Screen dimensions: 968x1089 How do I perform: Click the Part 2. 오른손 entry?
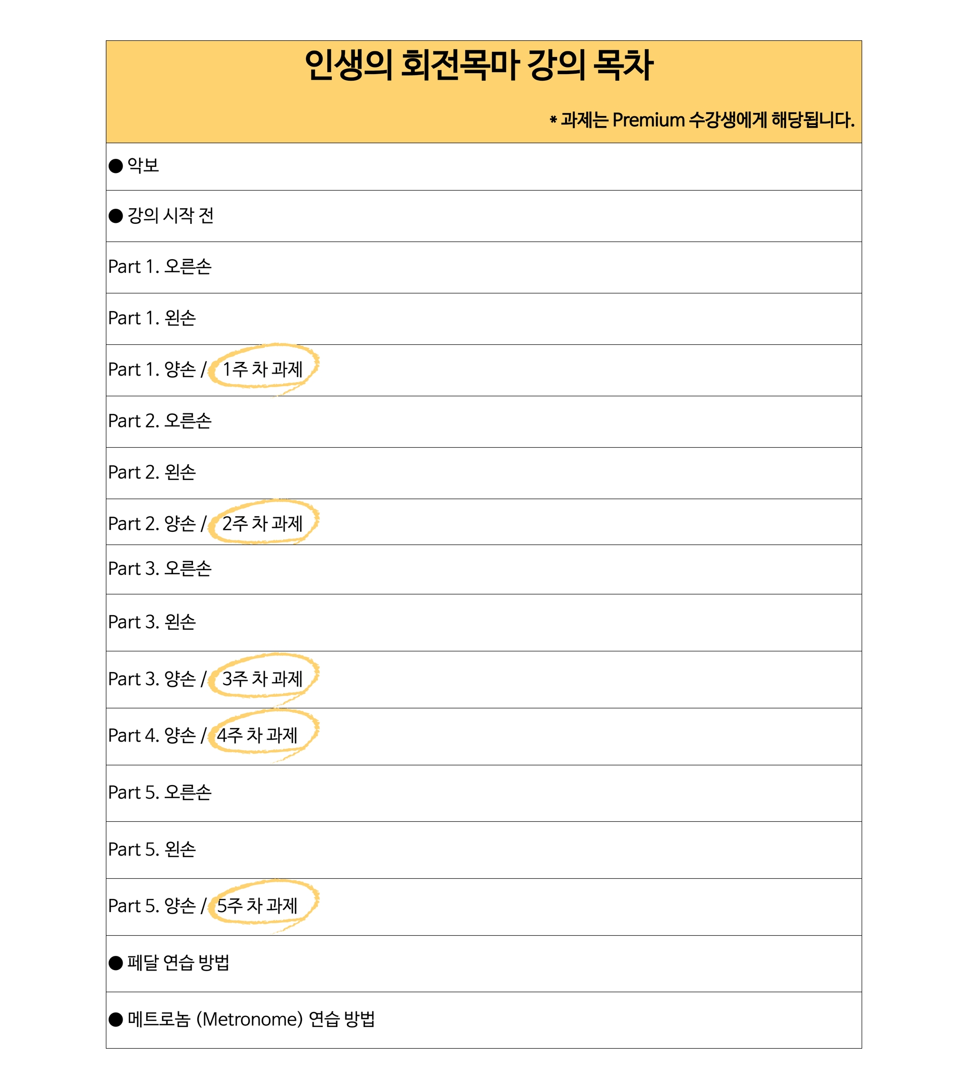point(160,421)
